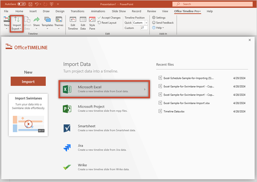Switch to the Transitions tab
Viewport: 257px width, 182px height.
pos(78,11)
